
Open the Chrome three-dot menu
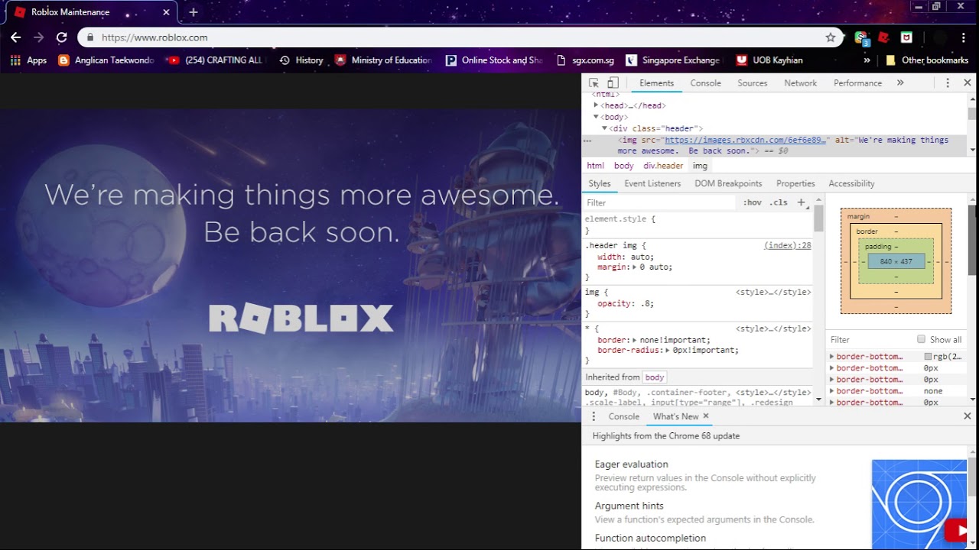(x=963, y=37)
